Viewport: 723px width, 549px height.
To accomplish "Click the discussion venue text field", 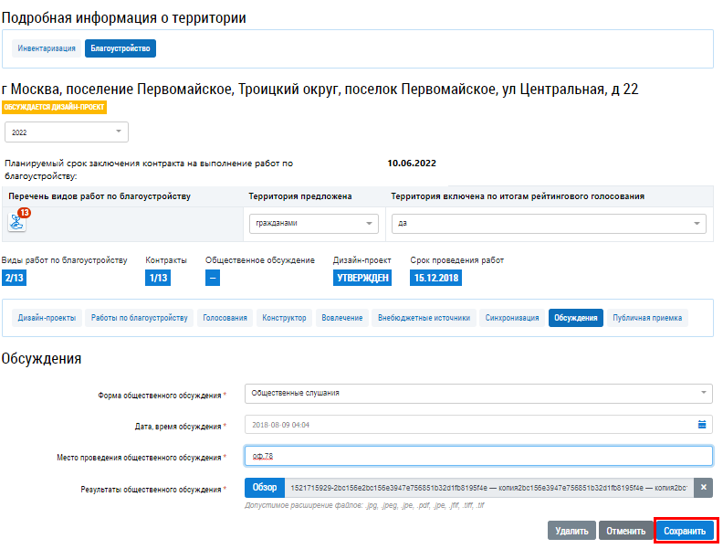I will [478, 456].
